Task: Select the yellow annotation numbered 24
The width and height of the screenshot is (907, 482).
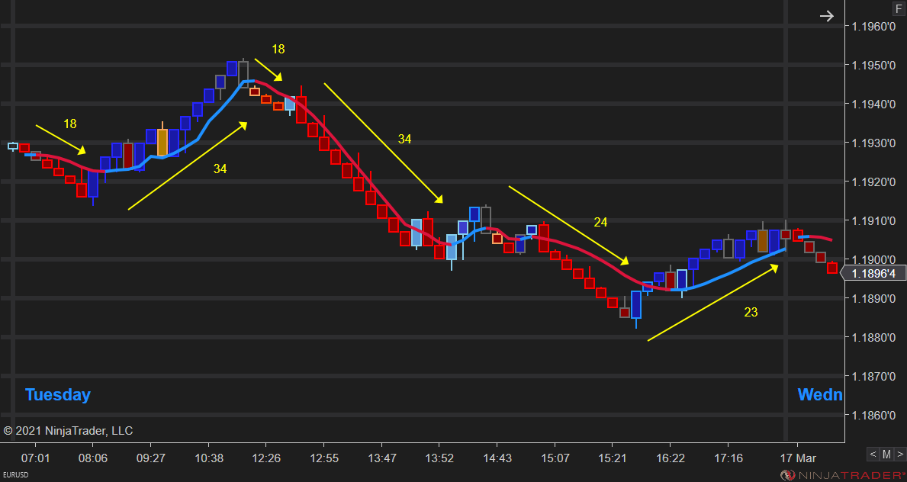Action: click(x=600, y=222)
